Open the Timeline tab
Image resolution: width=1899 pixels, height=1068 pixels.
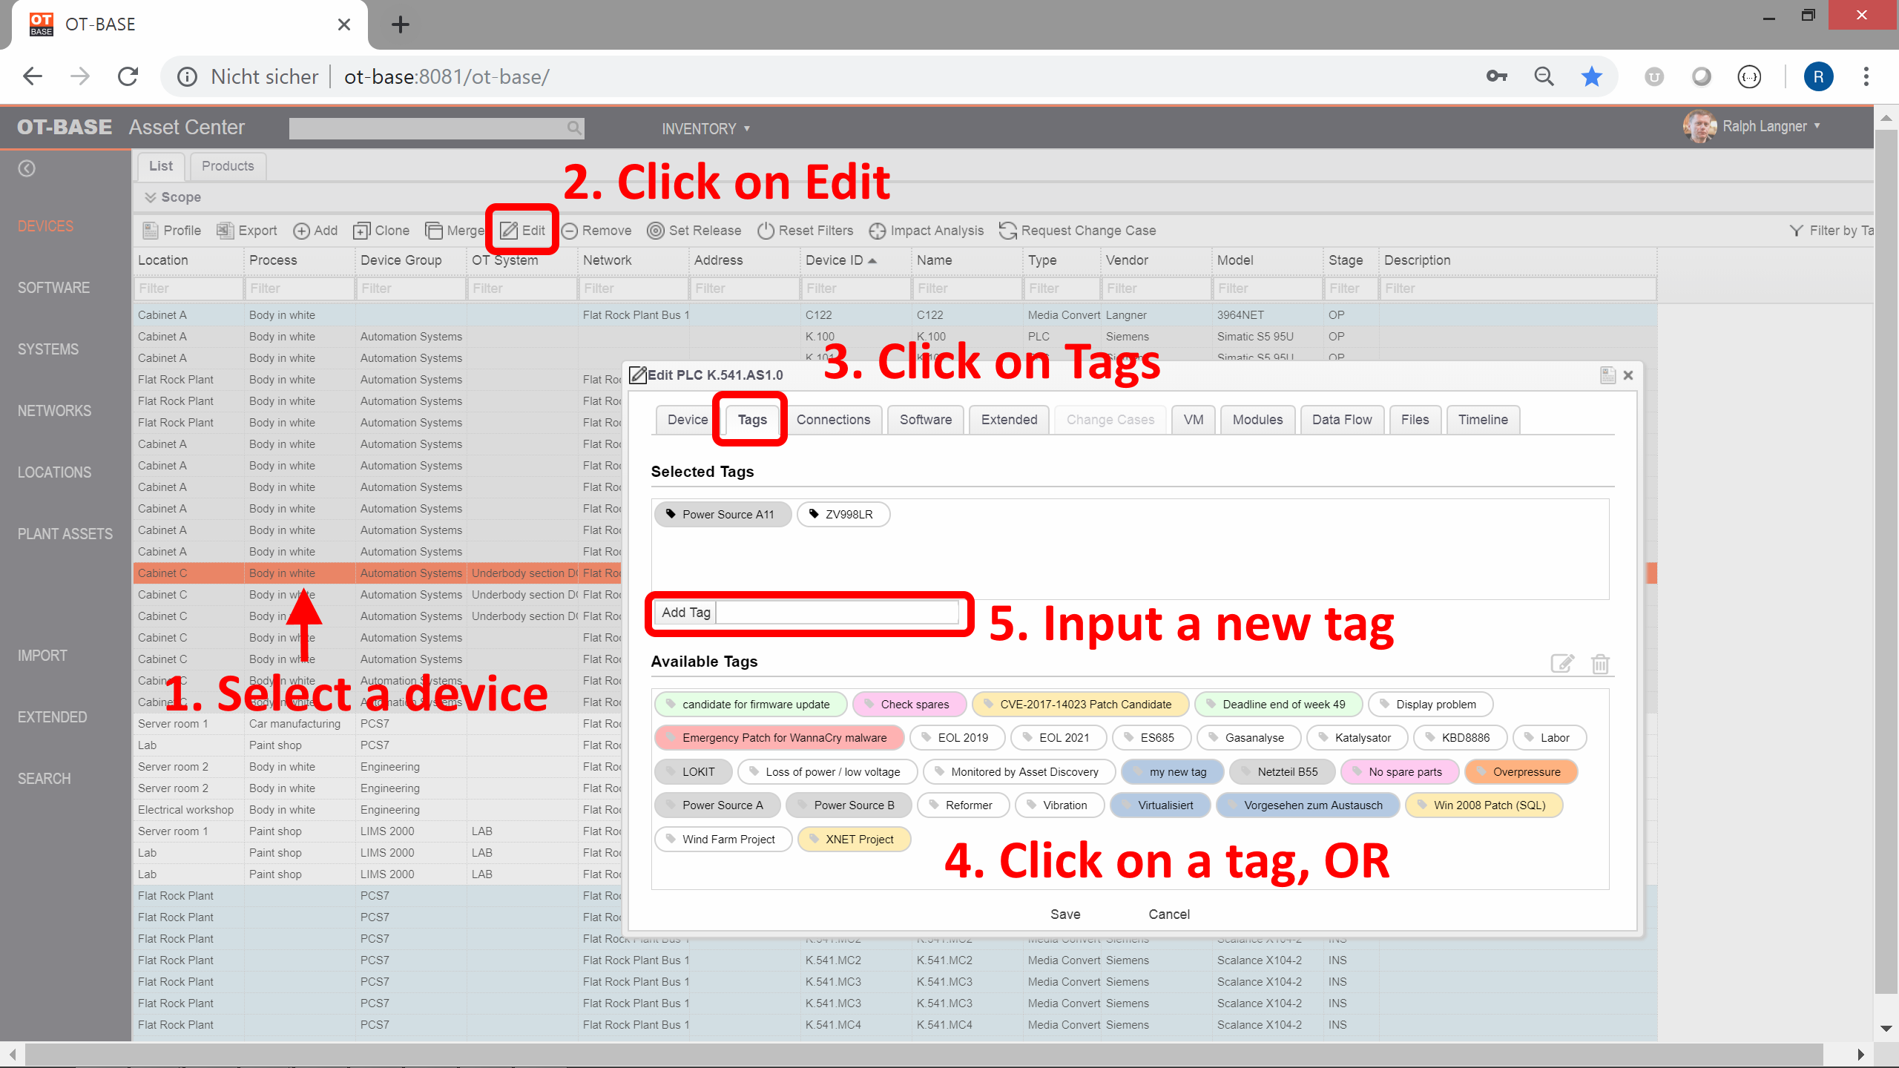(x=1483, y=420)
